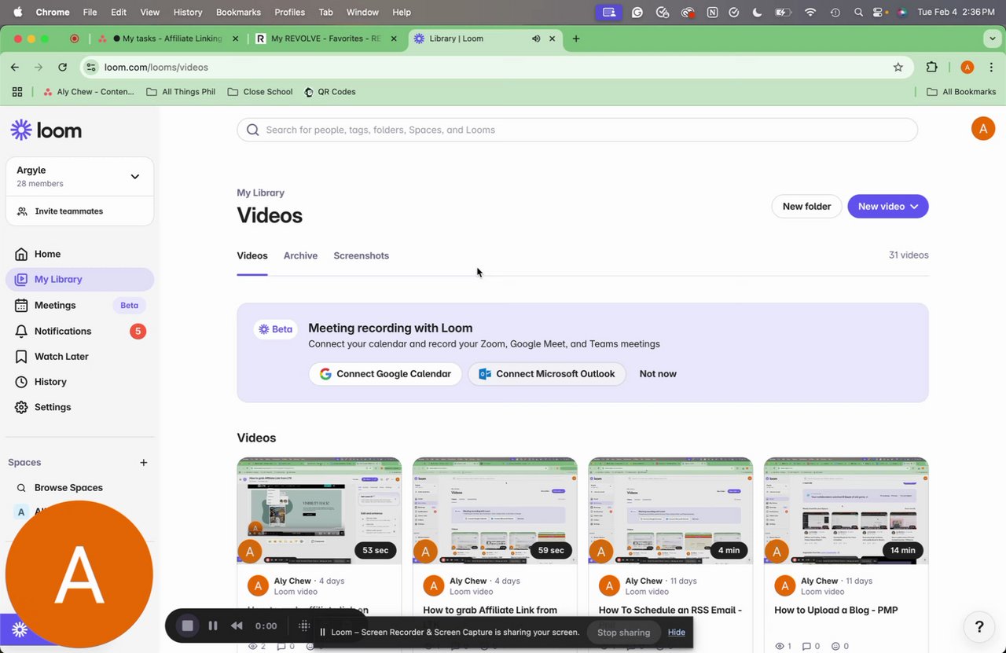Switch to the Archive tab

300,256
